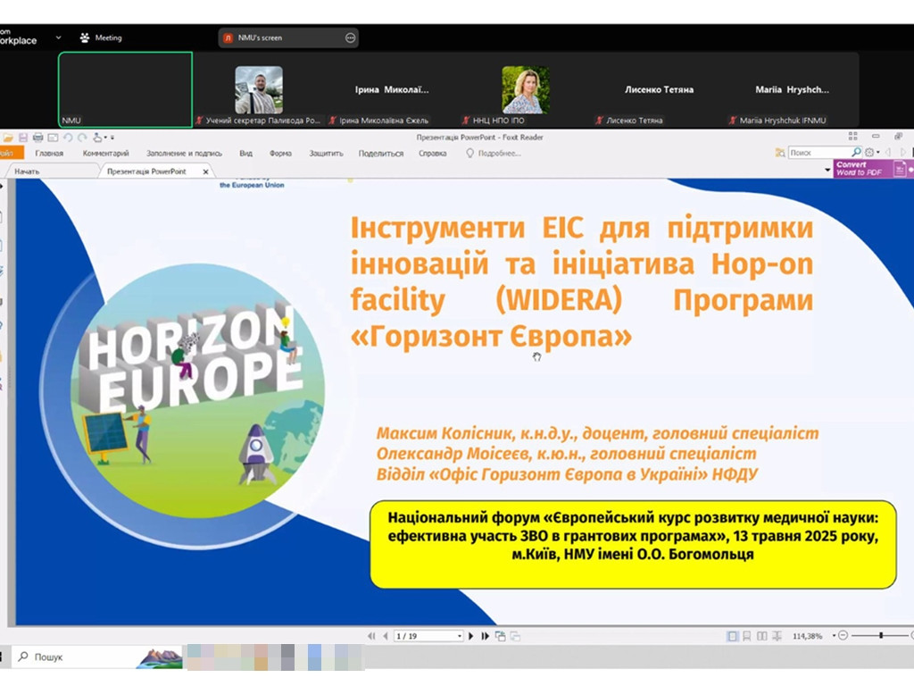Undo the last action in Foxit Reader
The width and height of the screenshot is (914, 686).
point(68,138)
